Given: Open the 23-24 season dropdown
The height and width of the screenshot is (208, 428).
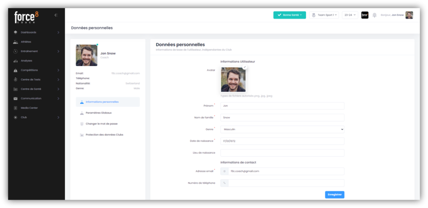Looking at the screenshot, I should coord(349,15).
